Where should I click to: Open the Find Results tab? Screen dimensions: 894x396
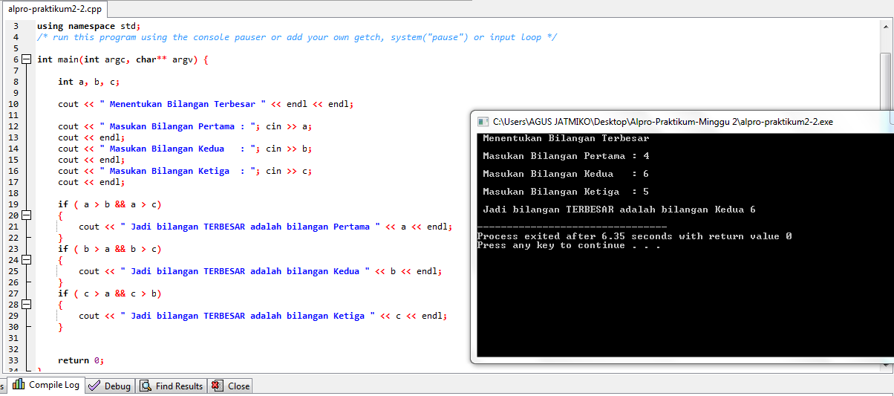tap(171, 386)
